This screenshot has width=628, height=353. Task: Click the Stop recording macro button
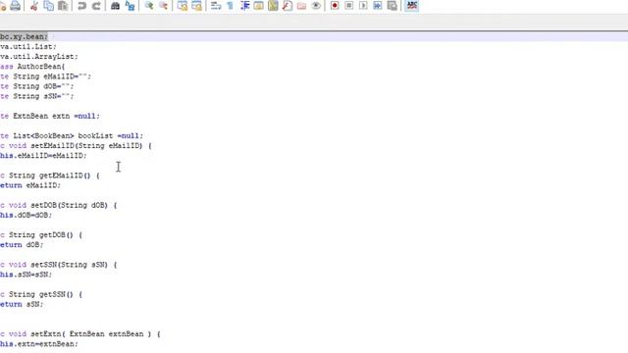tap(349, 6)
